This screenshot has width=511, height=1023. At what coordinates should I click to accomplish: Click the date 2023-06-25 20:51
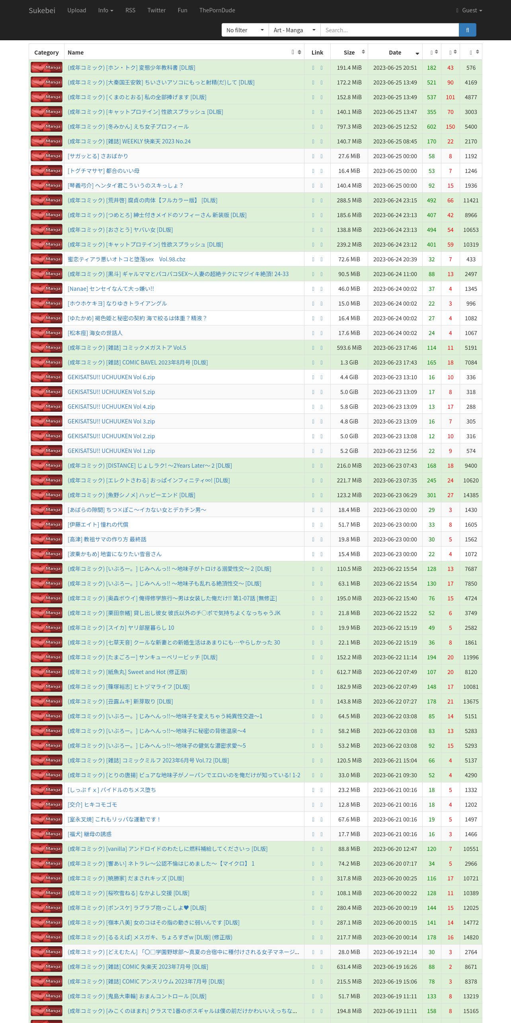395,68
